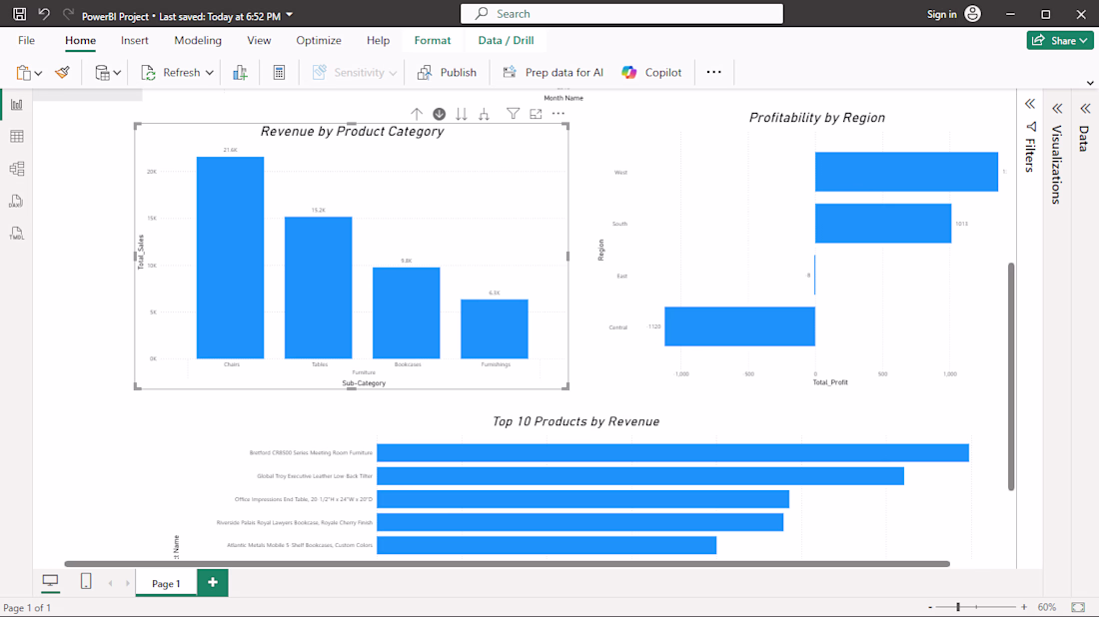
Task: Open the Optimize ribbon tab
Action: tap(318, 41)
